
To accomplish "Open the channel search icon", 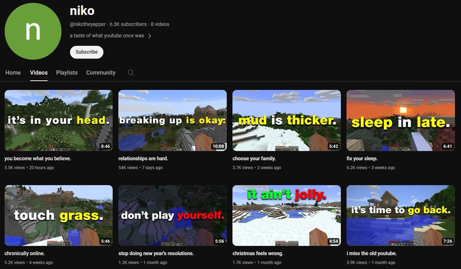I will coord(131,73).
